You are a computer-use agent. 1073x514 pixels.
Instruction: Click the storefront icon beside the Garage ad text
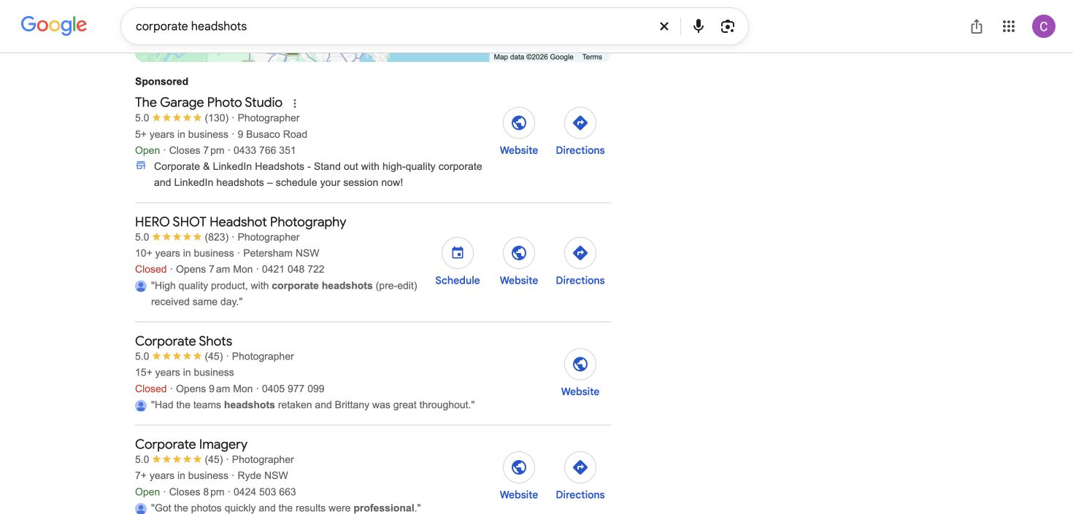click(141, 166)
